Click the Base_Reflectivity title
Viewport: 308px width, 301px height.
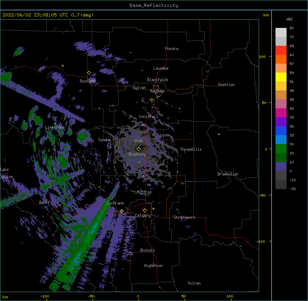point(154,5)
